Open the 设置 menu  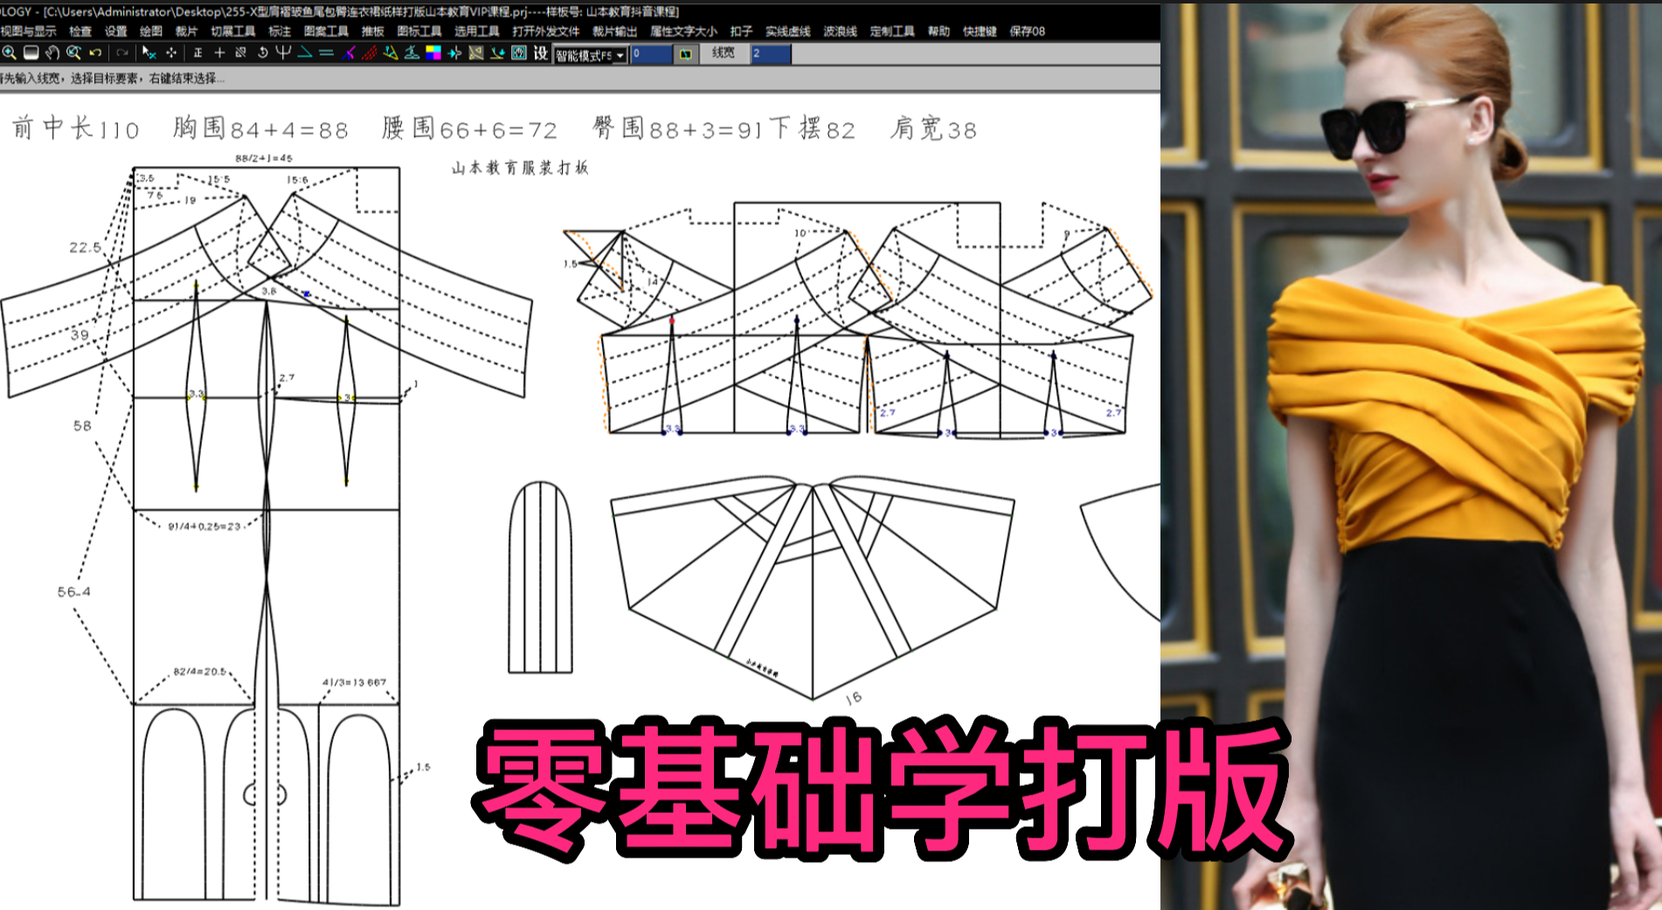tap(116, 31)
